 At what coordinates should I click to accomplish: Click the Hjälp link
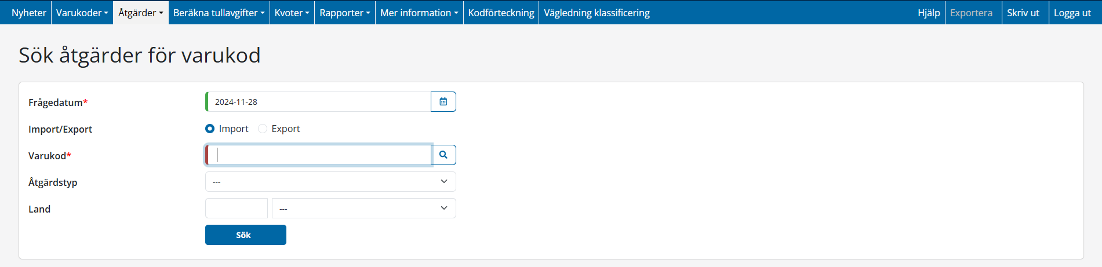(x=929, y=13)
